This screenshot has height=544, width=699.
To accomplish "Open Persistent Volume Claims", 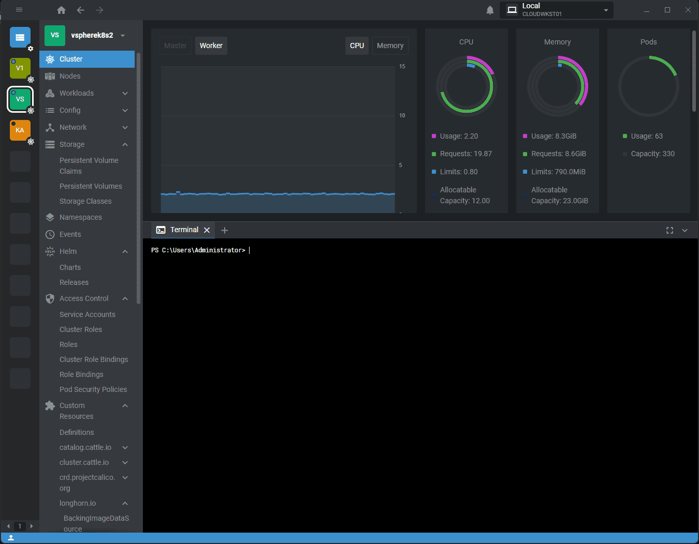I will point(89,165).
